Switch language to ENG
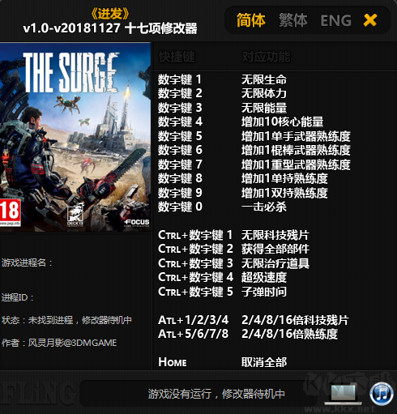Viewport: 397px width, 414px height. click(335, 21)
